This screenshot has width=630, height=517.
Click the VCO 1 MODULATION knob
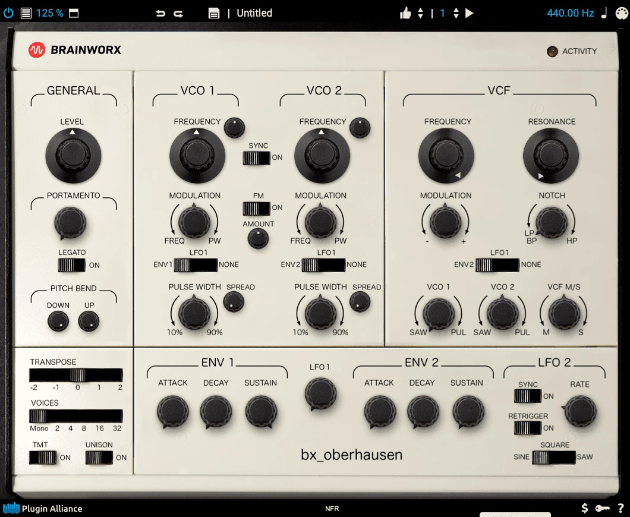tap(194, 221)
